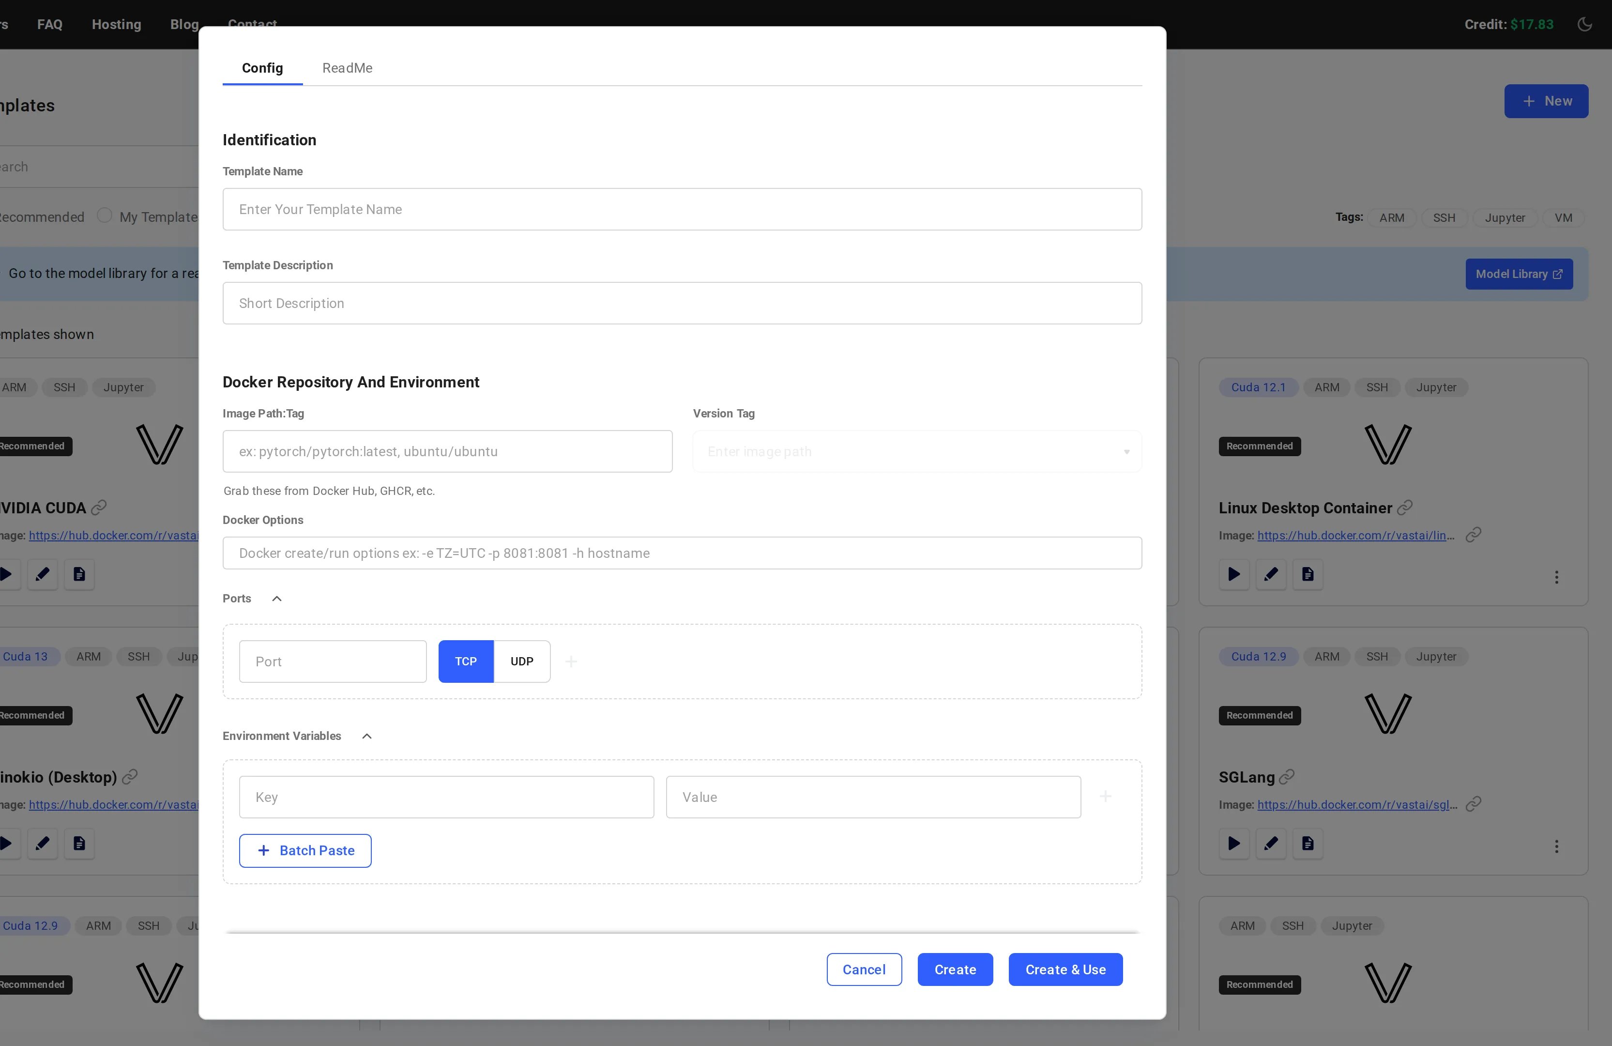Click link icon beside Pinokio (Desktop) title

[129, 776]
